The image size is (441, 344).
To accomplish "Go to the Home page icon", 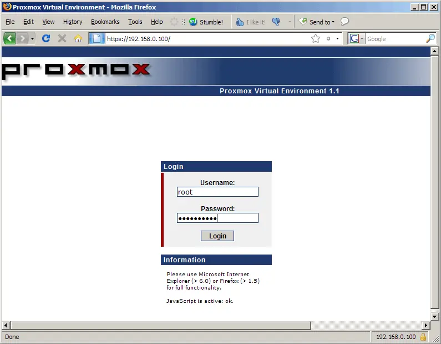I will 78,38.
